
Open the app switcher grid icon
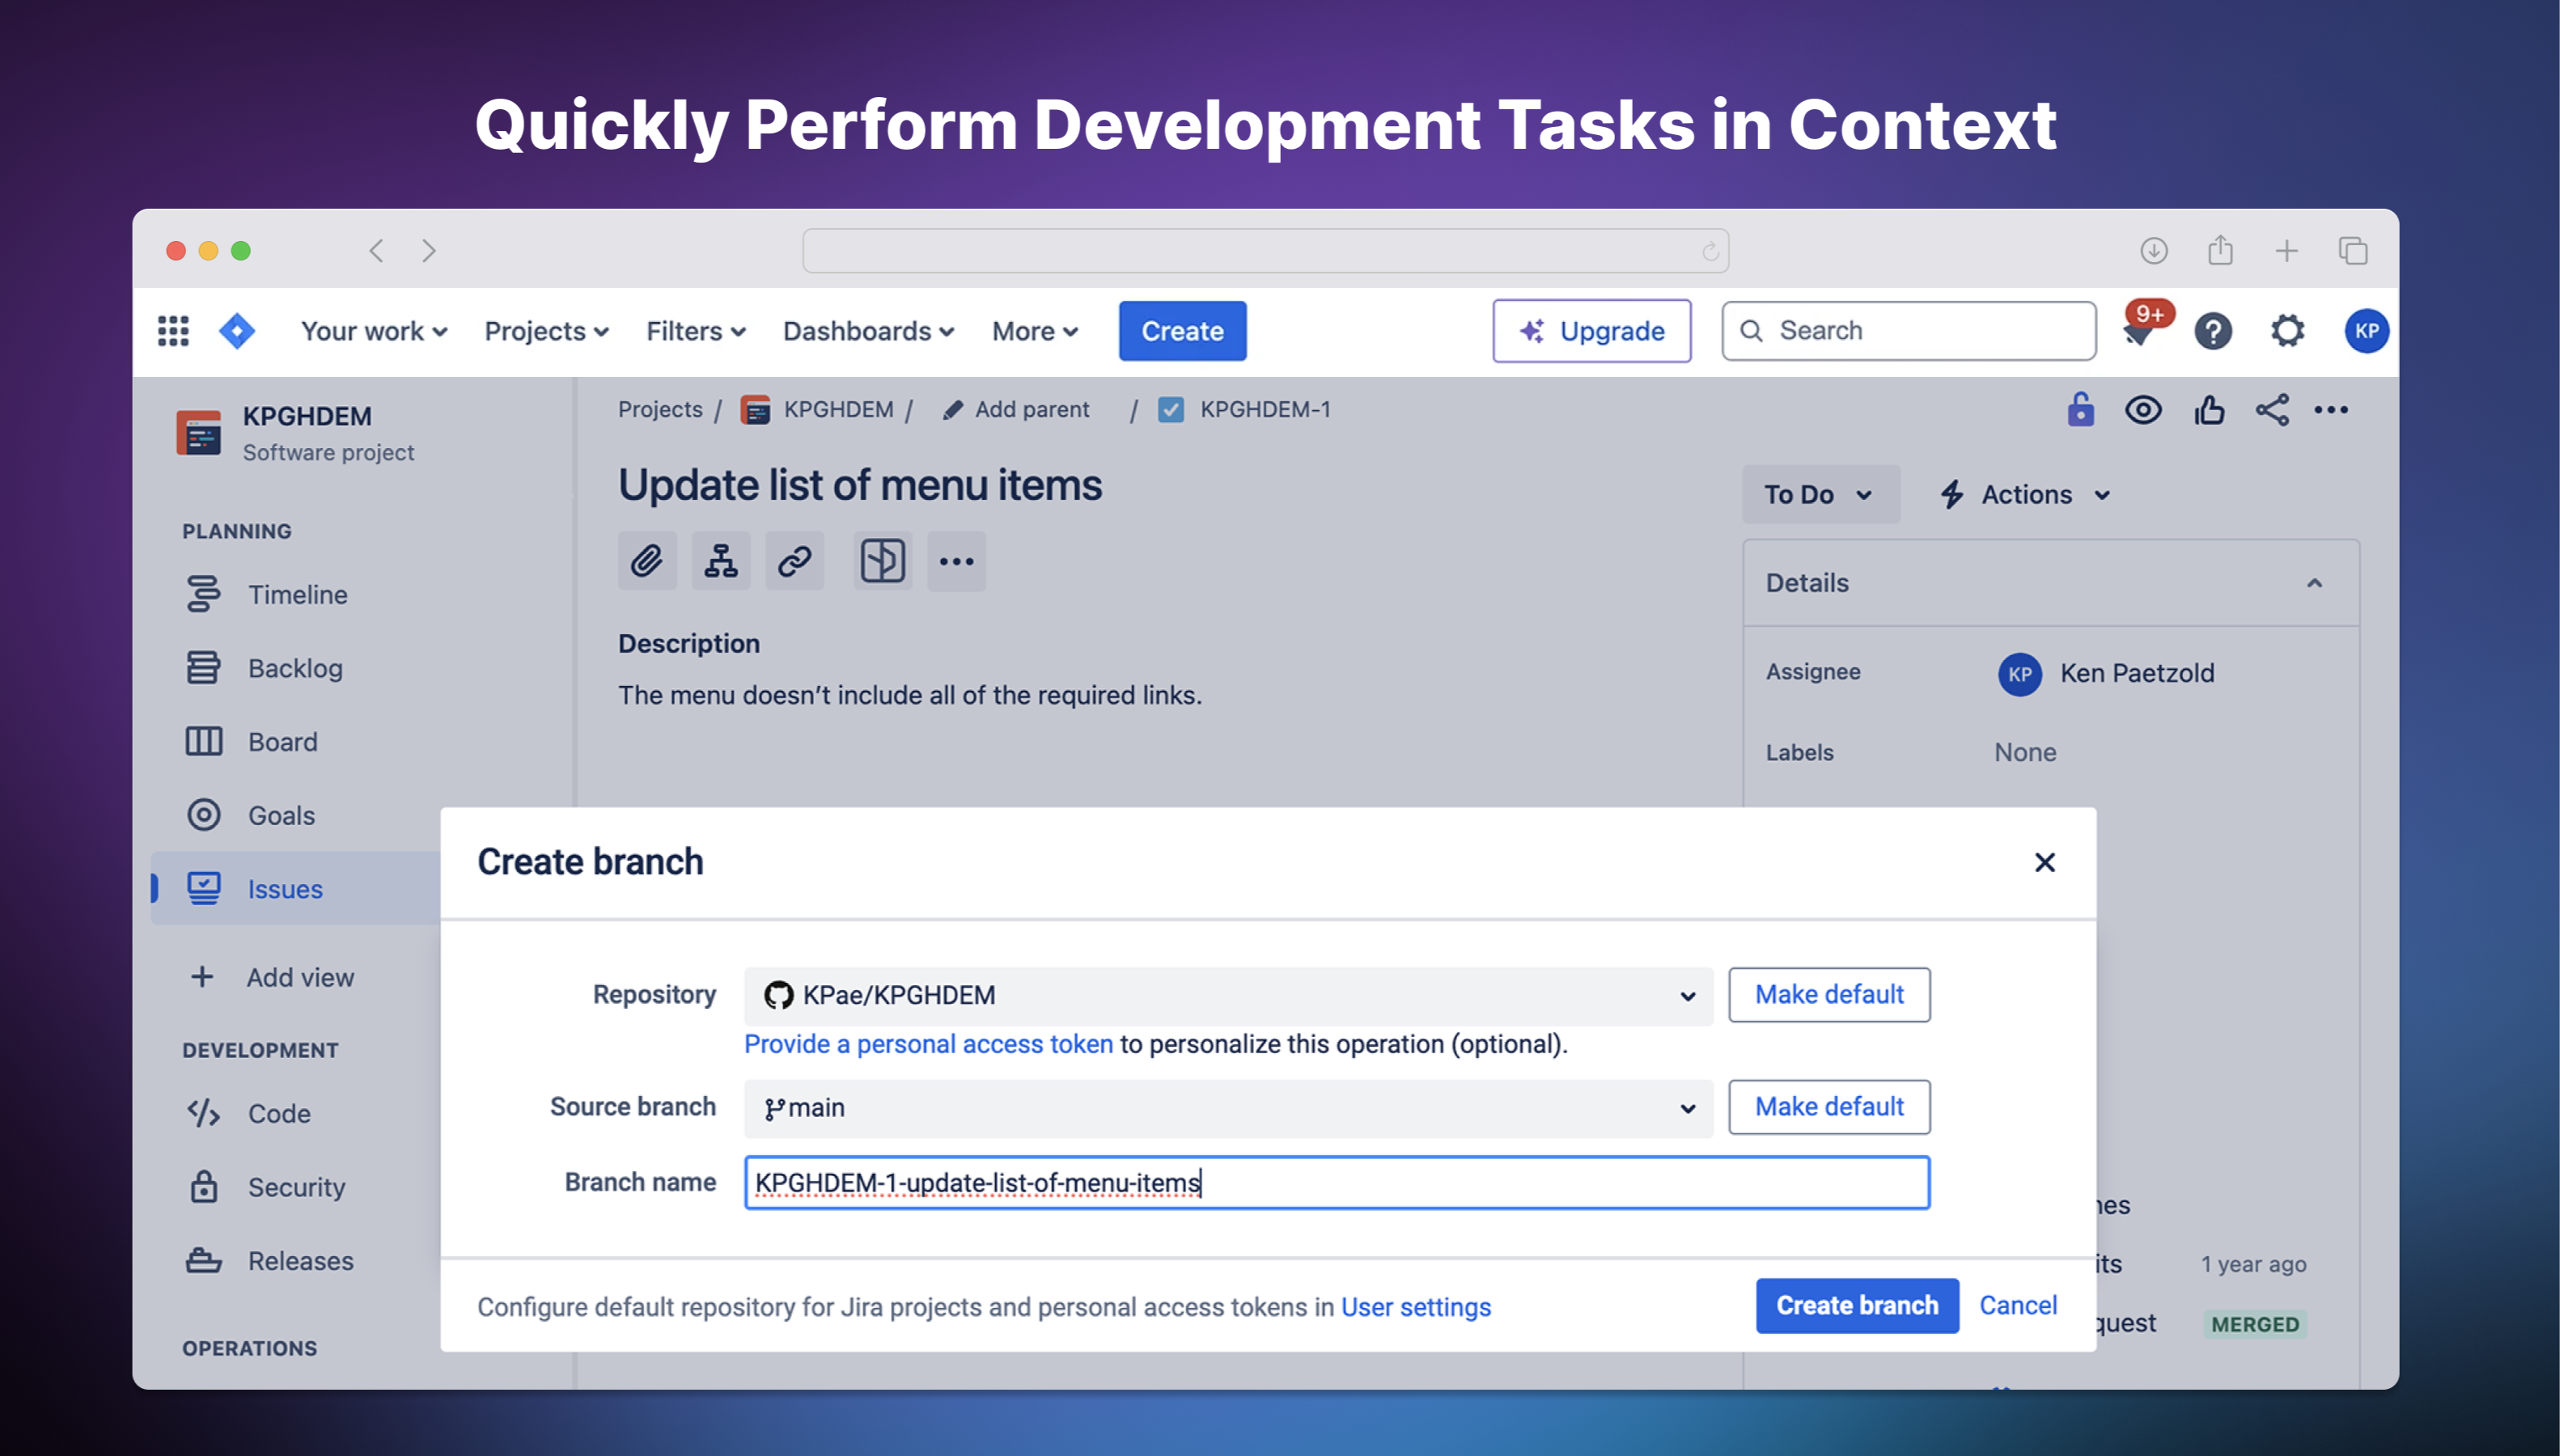click(x=173, y=331)
